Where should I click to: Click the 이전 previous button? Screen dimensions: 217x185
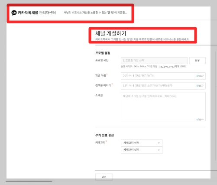point(104,177)
